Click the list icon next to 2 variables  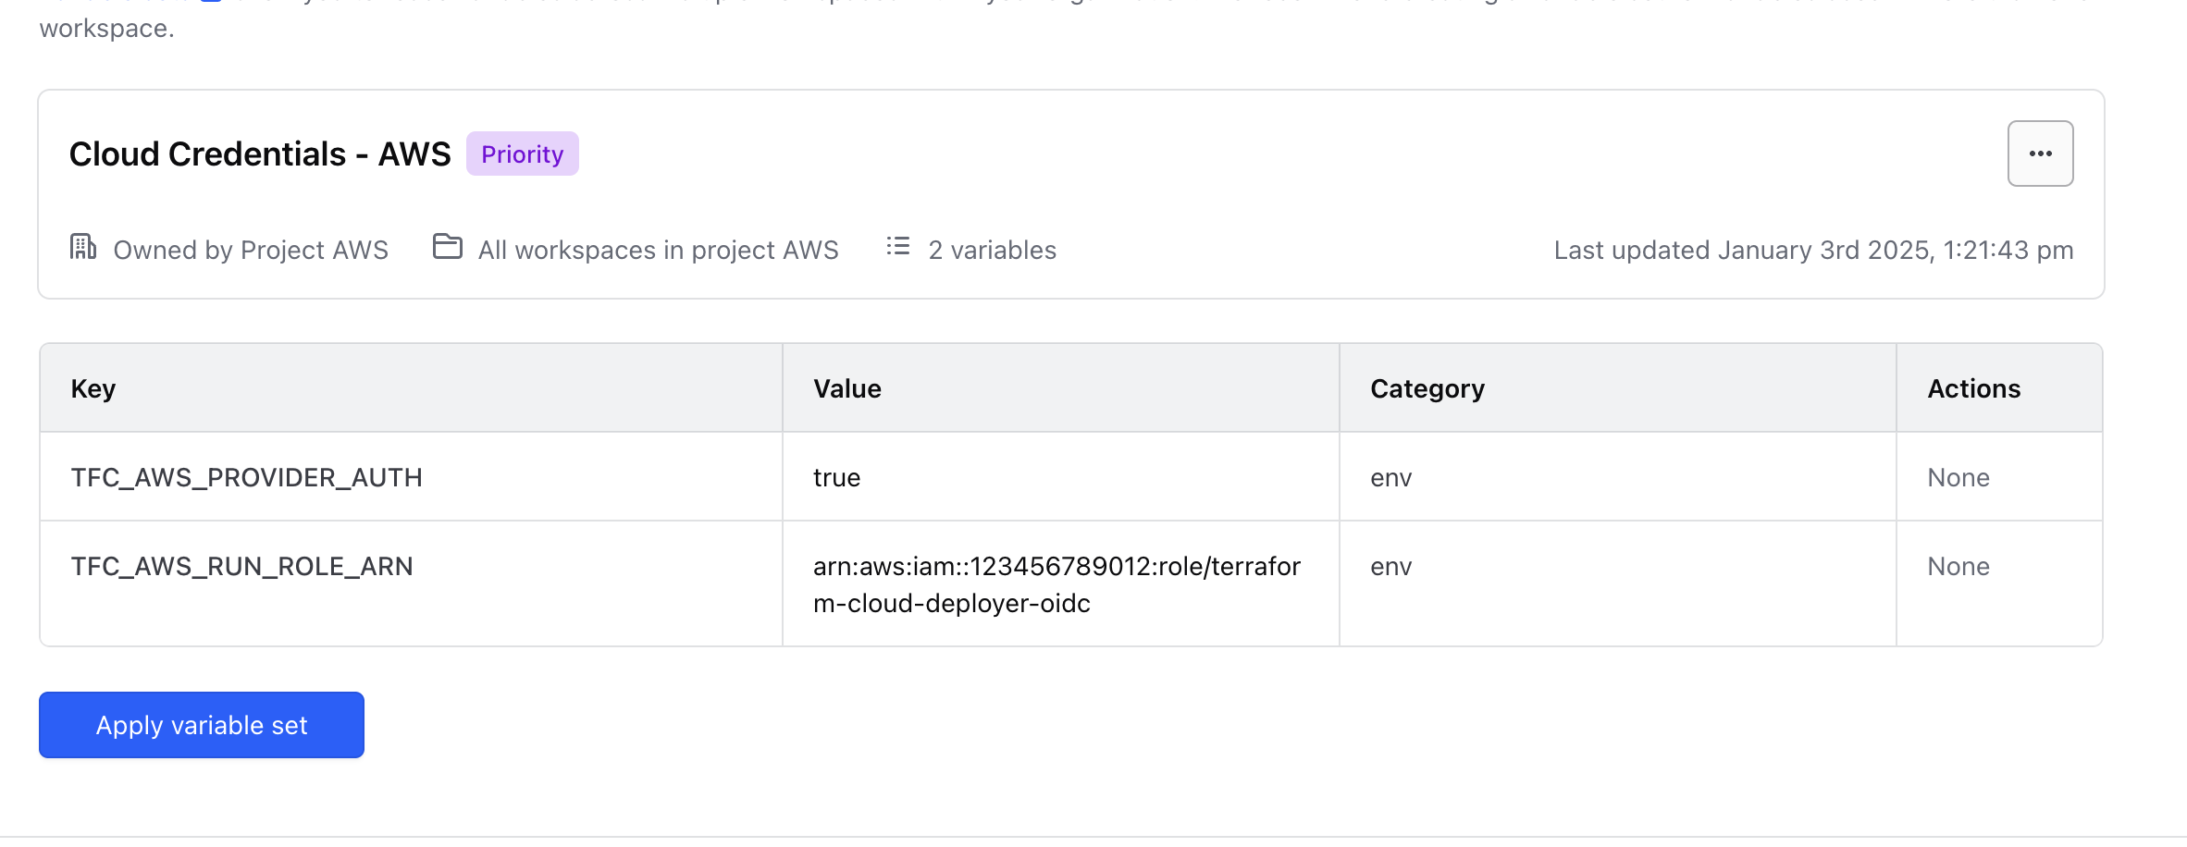click(x=897, y=247)
